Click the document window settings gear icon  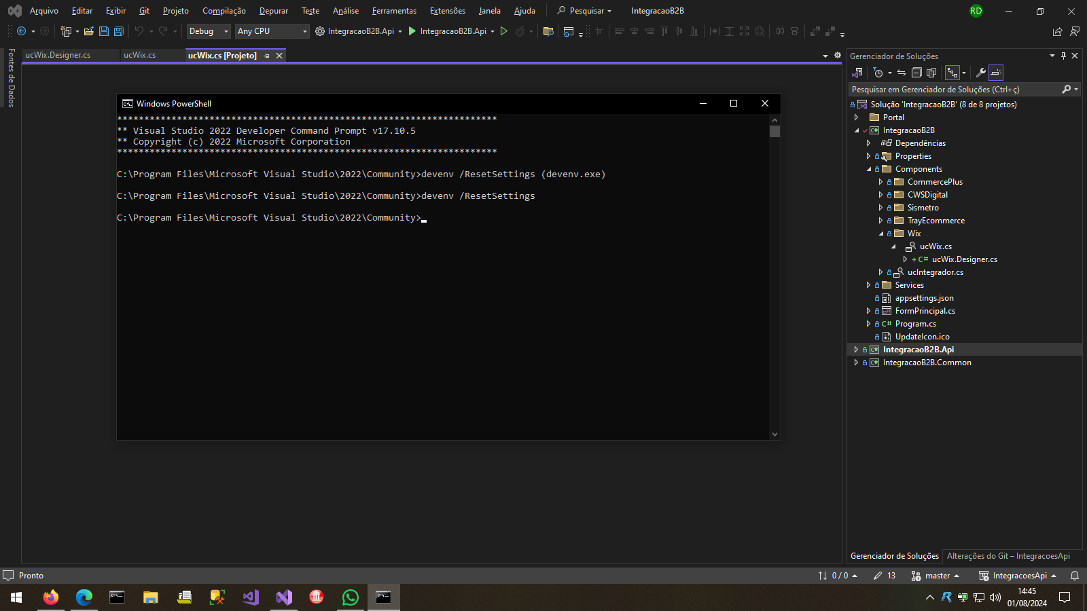coord(838,56)
